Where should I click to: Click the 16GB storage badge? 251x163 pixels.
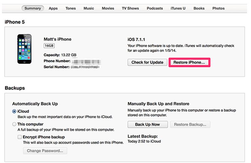click(x=49, y=46)
